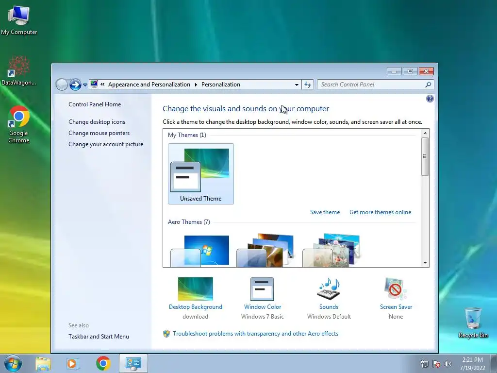Open the Sounds keyboard icon
Screen dimensions: 497x373
(329, 289)
